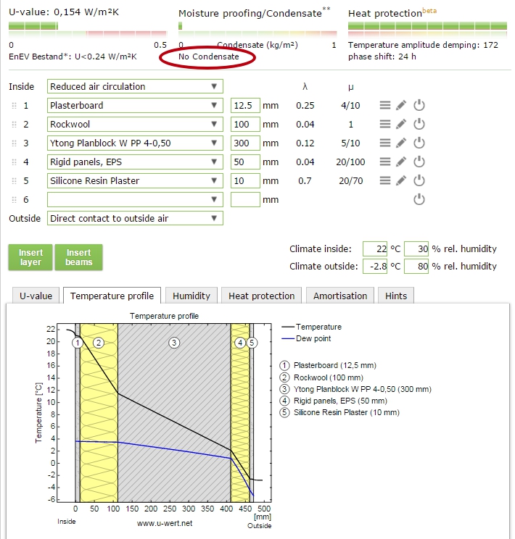The image size is (515, 539).
Task: Grab the drag handle of layer 1
Action: point(14,106)
